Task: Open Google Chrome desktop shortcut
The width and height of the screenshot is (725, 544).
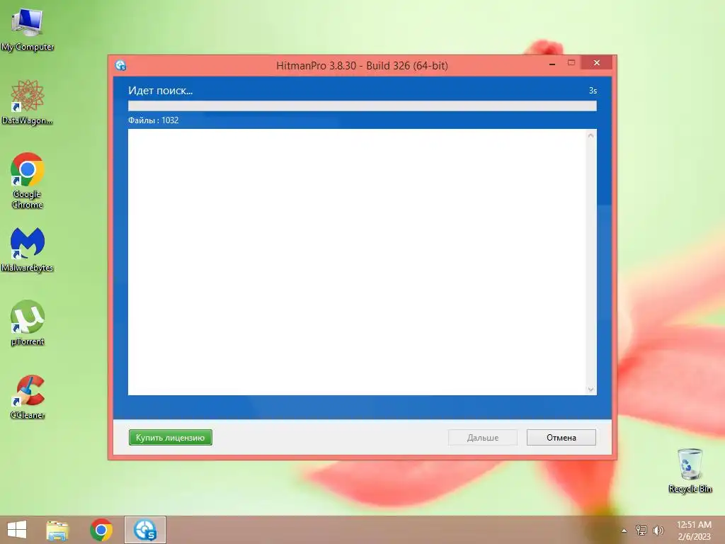Action: point(28,181)
